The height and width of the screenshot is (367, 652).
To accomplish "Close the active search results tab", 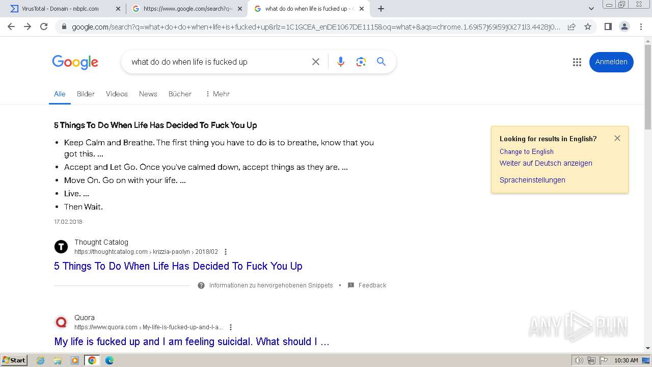I will (x=362, y=9).
